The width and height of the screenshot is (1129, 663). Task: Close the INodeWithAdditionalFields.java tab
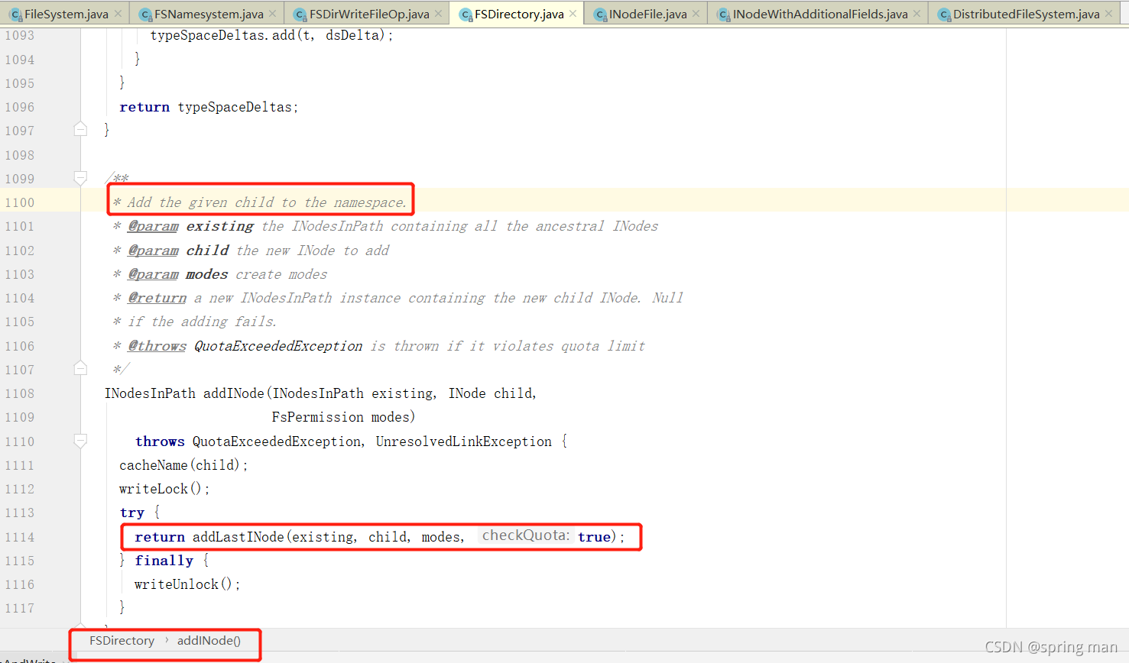click(917, 14)
